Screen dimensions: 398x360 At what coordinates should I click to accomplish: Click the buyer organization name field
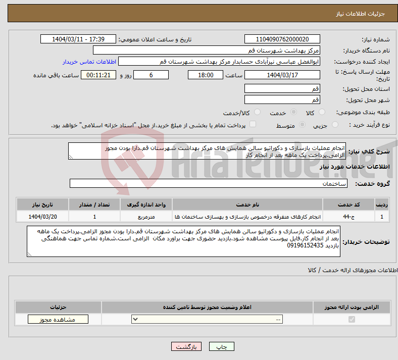[x=207, y=50]
